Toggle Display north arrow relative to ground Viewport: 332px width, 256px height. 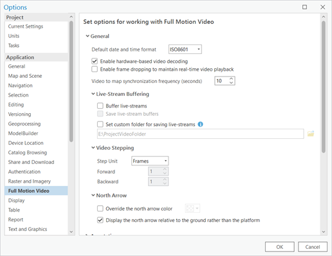(x=100, y=220)
